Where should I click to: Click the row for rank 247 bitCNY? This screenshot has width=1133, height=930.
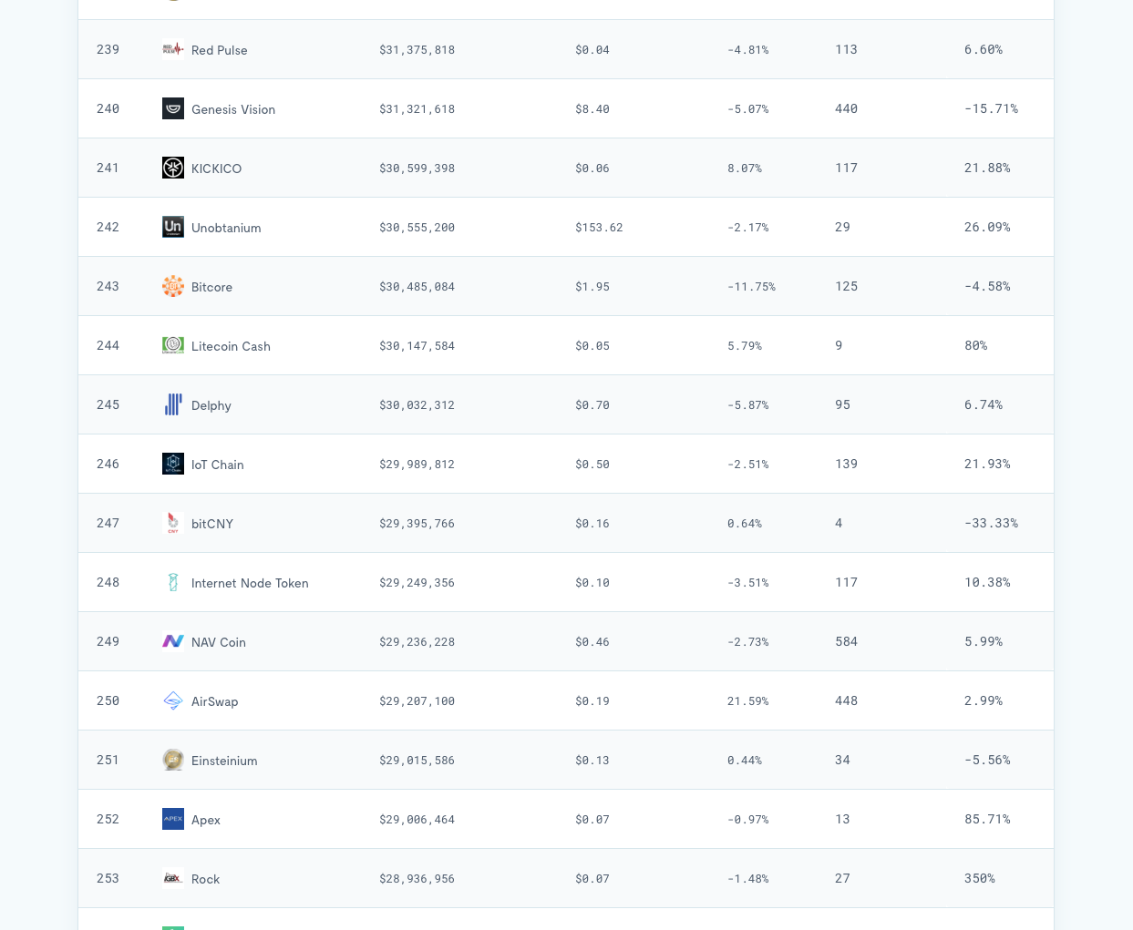click(x=565, y=523)
